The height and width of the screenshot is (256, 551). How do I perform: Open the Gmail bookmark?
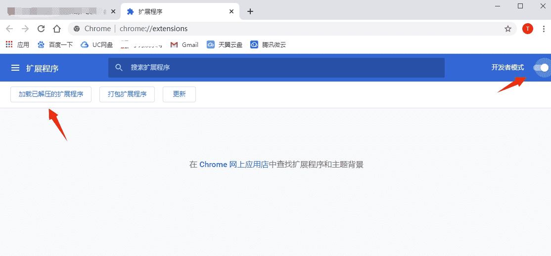point(184,44)
